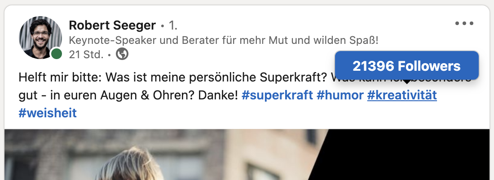Click the 1. connection degree badge
The image size is (494, 180).
173,25
